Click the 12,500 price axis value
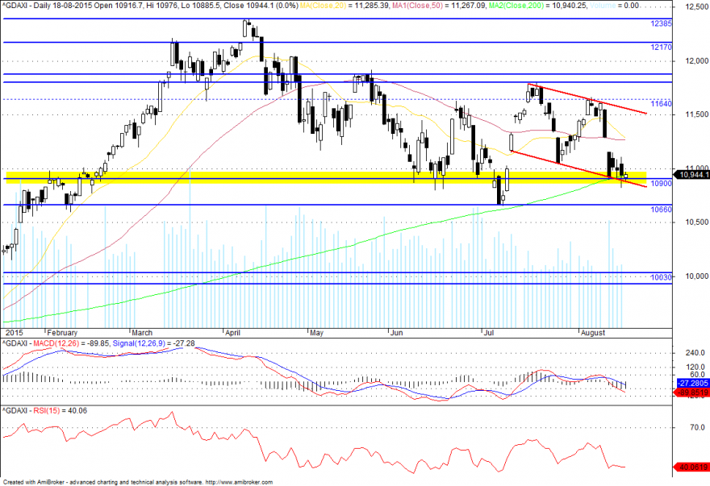 tap(697, 6)
